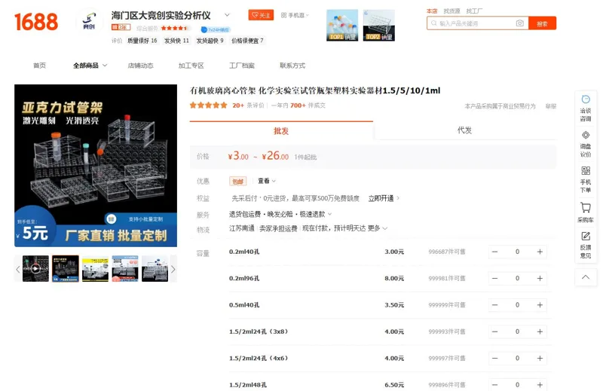
Task: Open the 加工专区 nav item
Action: [x=191, y=66]
